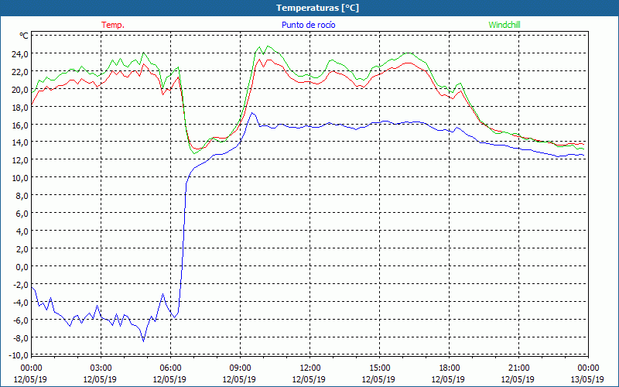The width and height of the screenshot is (619, 387).
Task: Select the blue Punto de rocío legend label
Action: pyautogui.click(x=308, y=25)
